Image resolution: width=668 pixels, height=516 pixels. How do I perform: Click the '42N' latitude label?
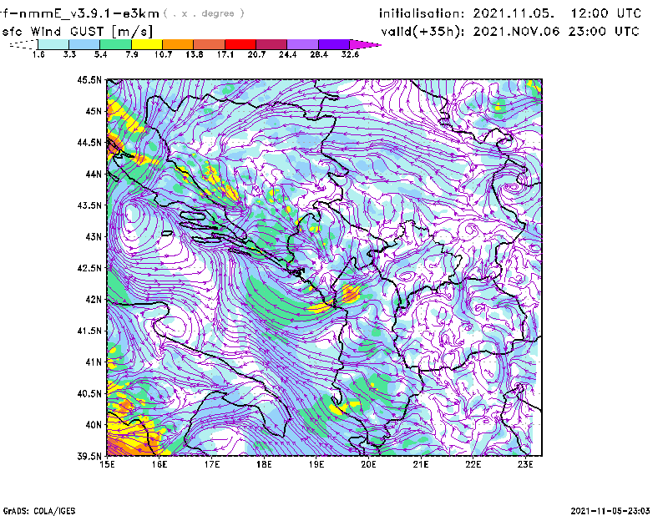coord(94,300)
